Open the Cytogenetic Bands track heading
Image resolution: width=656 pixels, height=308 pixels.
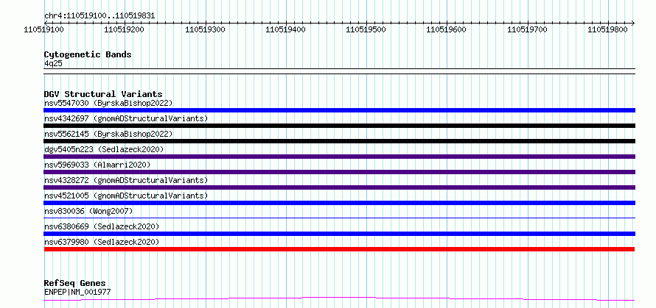coord(88,54)
